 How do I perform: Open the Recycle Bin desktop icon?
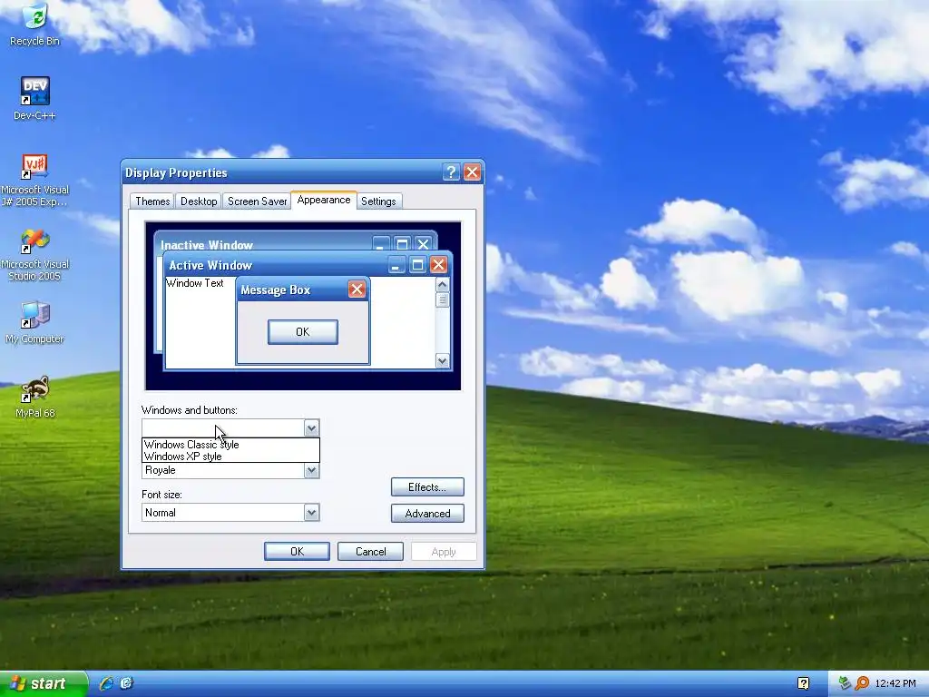click(x=35, y=24)
